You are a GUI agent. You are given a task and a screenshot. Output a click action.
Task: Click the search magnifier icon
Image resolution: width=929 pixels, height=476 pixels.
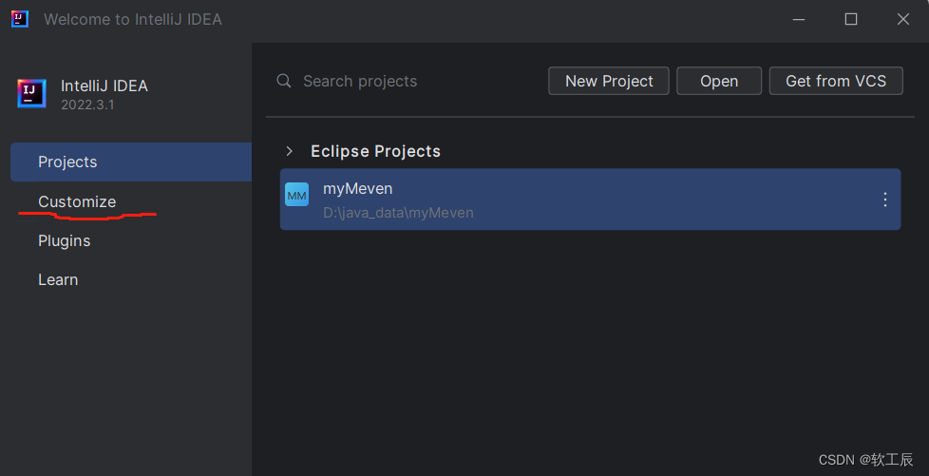point(284,81)
